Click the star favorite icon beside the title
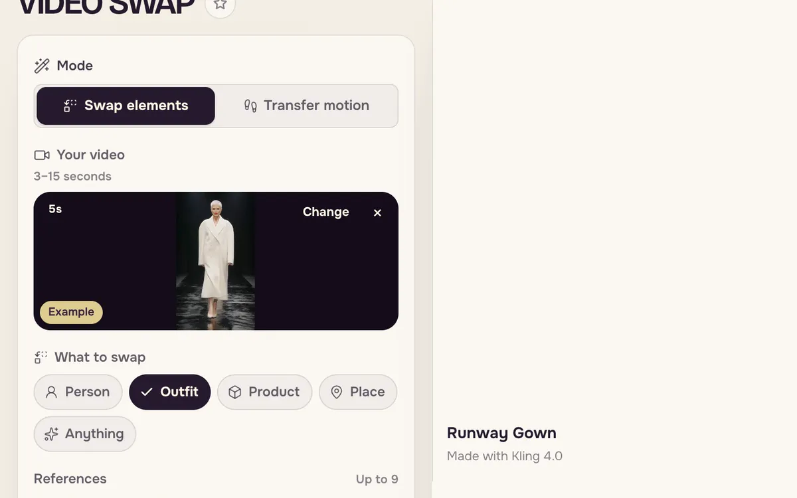The height and width of the screenshot is (498, 797). (x=221, y=5)
